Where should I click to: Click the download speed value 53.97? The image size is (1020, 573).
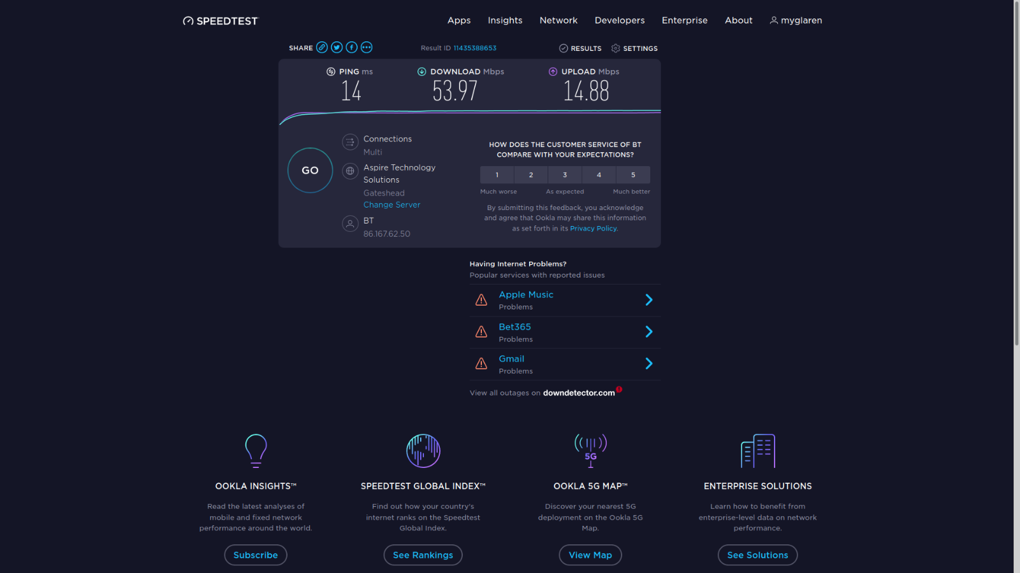click(x=455, y=91)
